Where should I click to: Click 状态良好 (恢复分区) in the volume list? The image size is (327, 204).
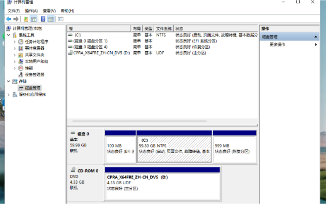tap(192, 47)
